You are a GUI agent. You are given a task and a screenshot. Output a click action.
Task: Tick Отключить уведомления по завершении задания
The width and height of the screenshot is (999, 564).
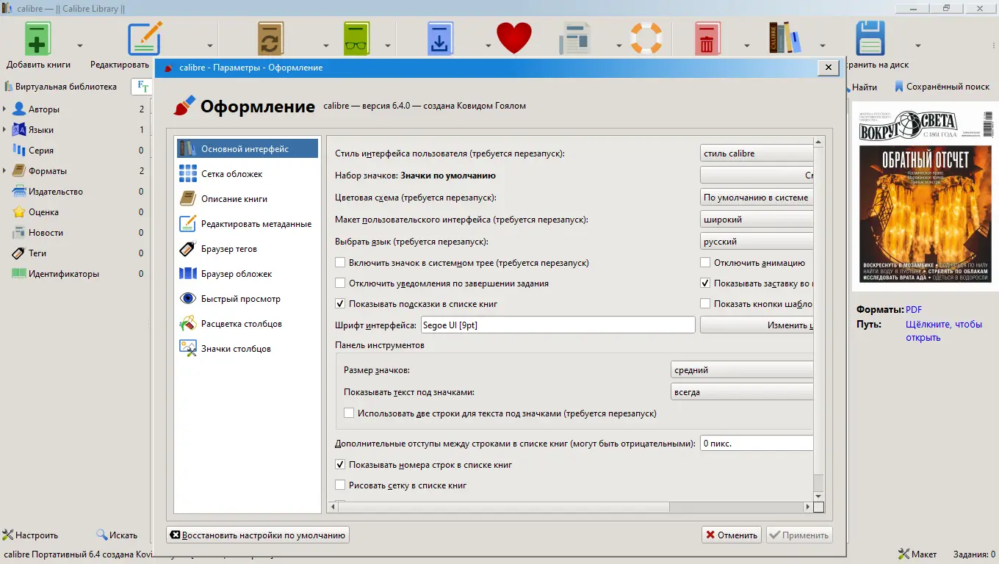(x=340, y=283)
